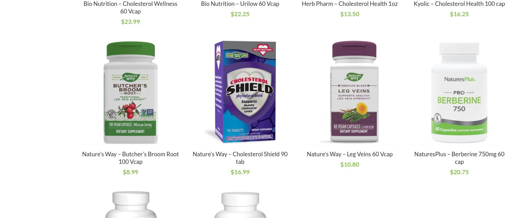528x218 pixels.
Task: Open the Nature's Way Leg Veins 60 Vcap link
Action: pos(350,154)
